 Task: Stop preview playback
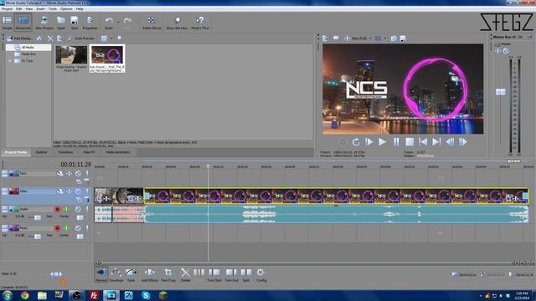tap(410, 142)
